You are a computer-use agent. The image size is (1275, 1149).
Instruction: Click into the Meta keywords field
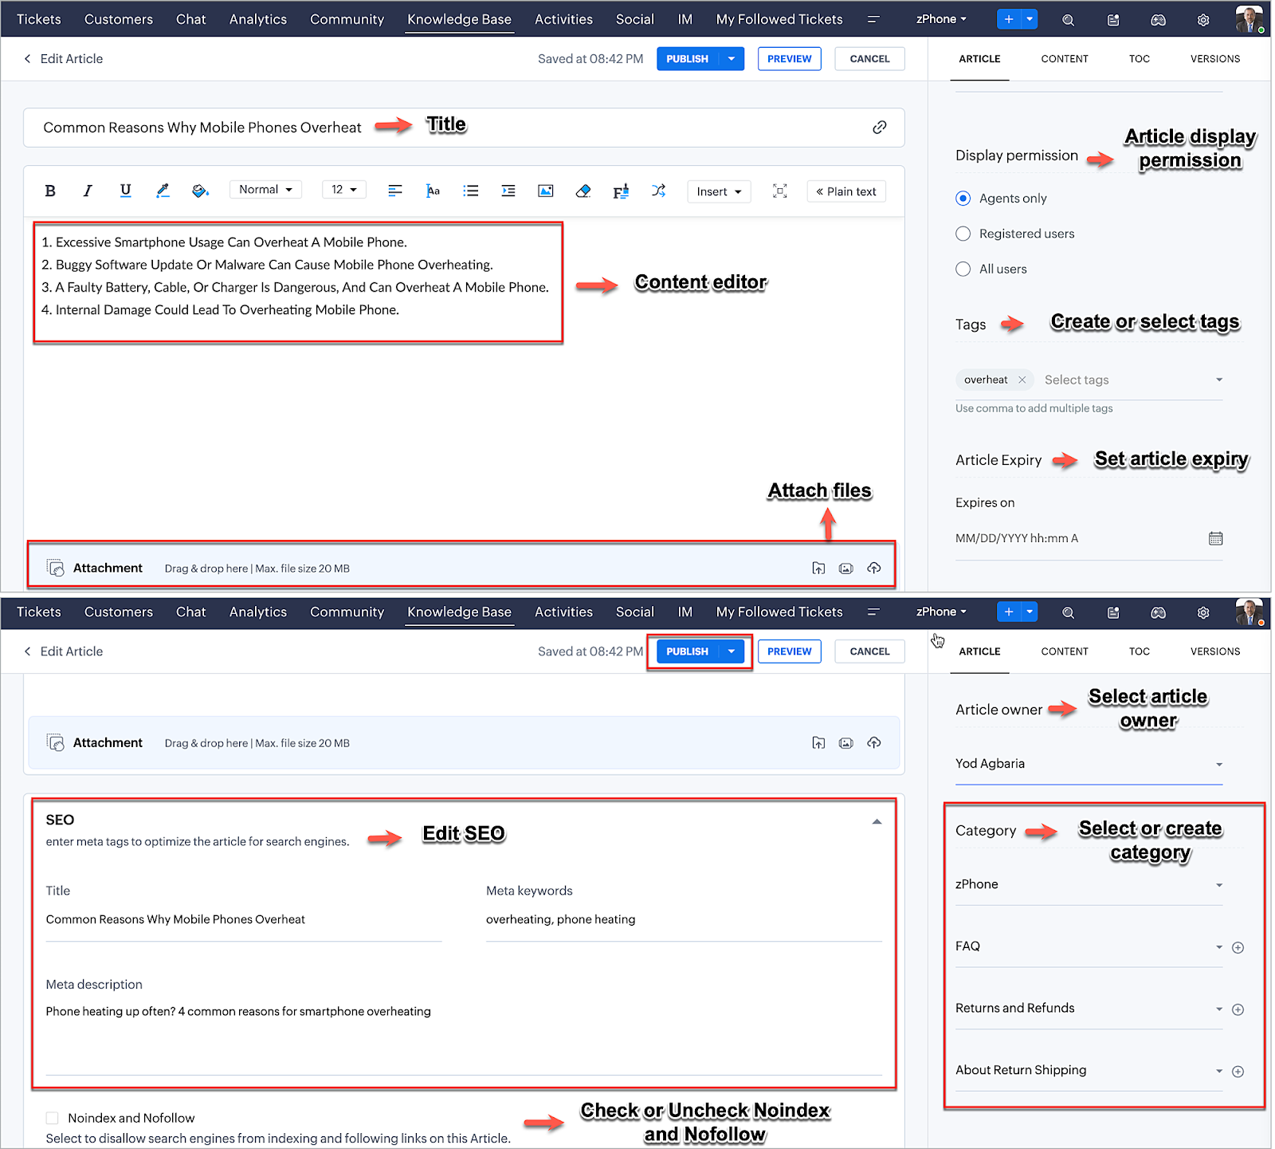pyautogui.click(x=683, y=919)
